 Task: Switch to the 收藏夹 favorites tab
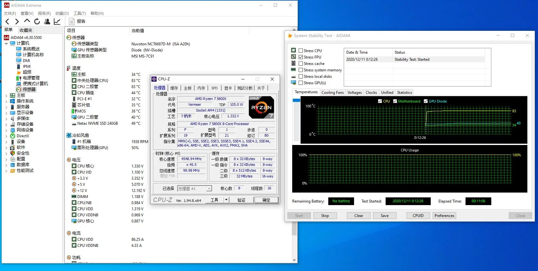click(26, 30)
